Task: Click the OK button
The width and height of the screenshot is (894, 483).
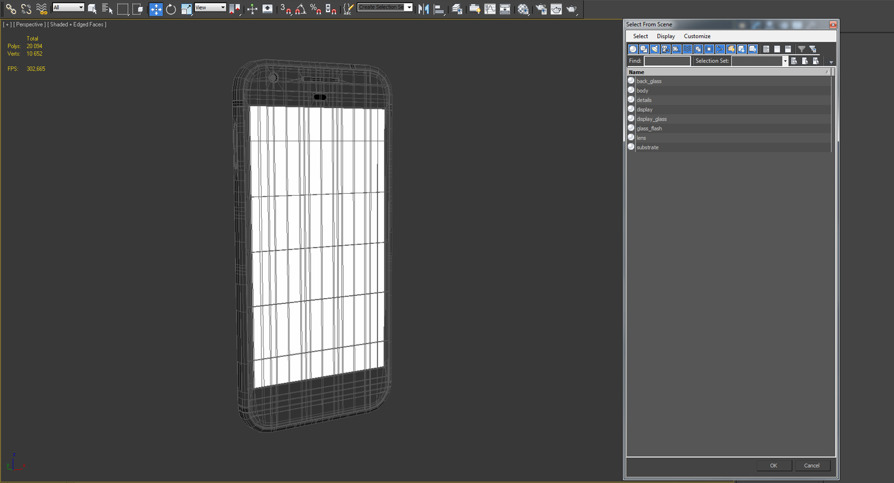Action: click(773, 465)
